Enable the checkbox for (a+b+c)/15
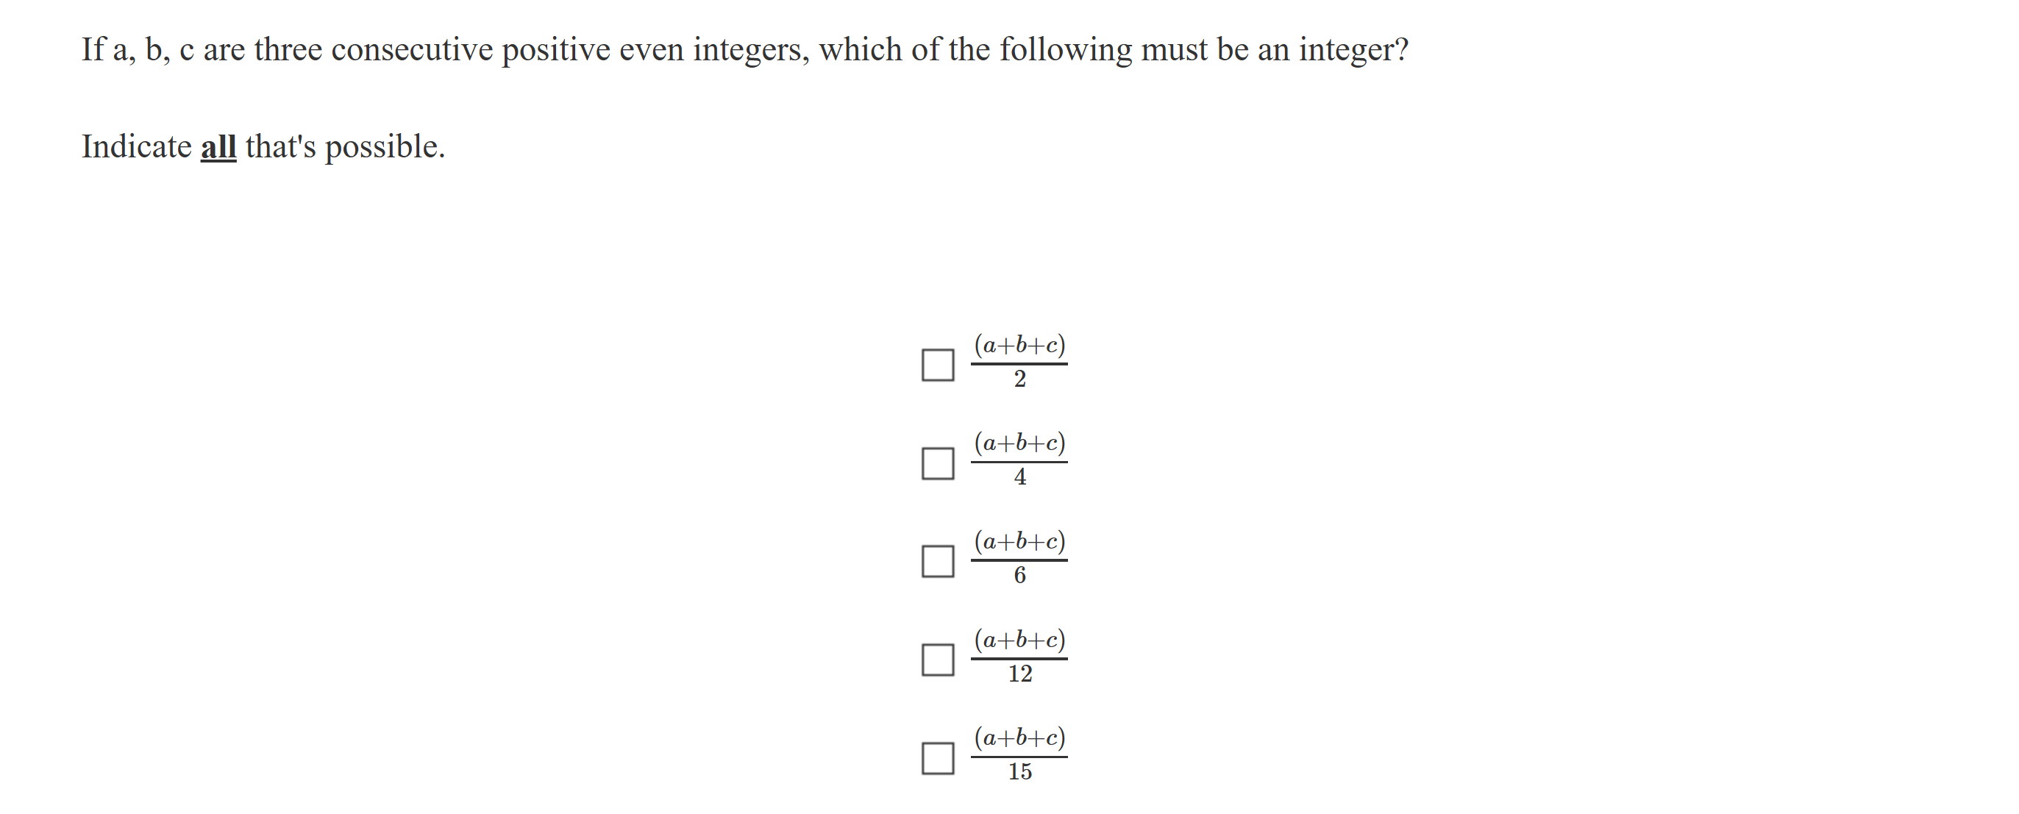The width and height of the screenshot is (2019, 814). (x=937, y=758)
